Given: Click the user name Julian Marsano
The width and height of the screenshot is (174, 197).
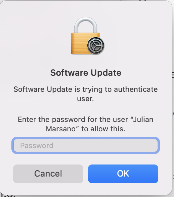Looking at the screenshot, I should 99,124.
